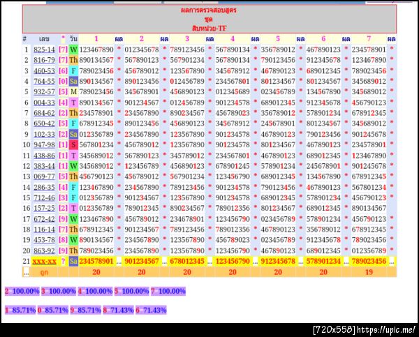The image size is (419, 337).
Task: Select prediction 789023456 in row 21
Action: (369, 261)
